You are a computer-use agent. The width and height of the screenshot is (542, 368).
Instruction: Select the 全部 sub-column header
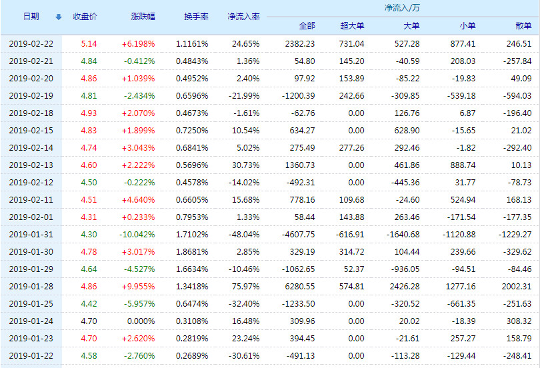[x=307, y=25]
